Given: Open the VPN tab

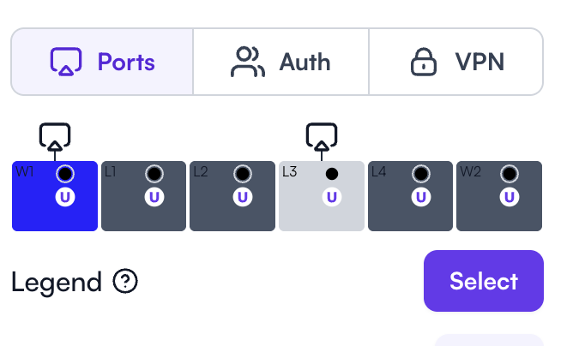Looking at the screenshot, I should click(456, 62).
